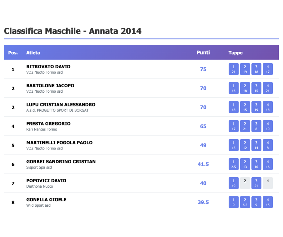The width and height of the screenshot is (283, 237).
Task: Click stage 2 badge in FRESTA GREGORIO's row
Action: (x=245, y=126)
